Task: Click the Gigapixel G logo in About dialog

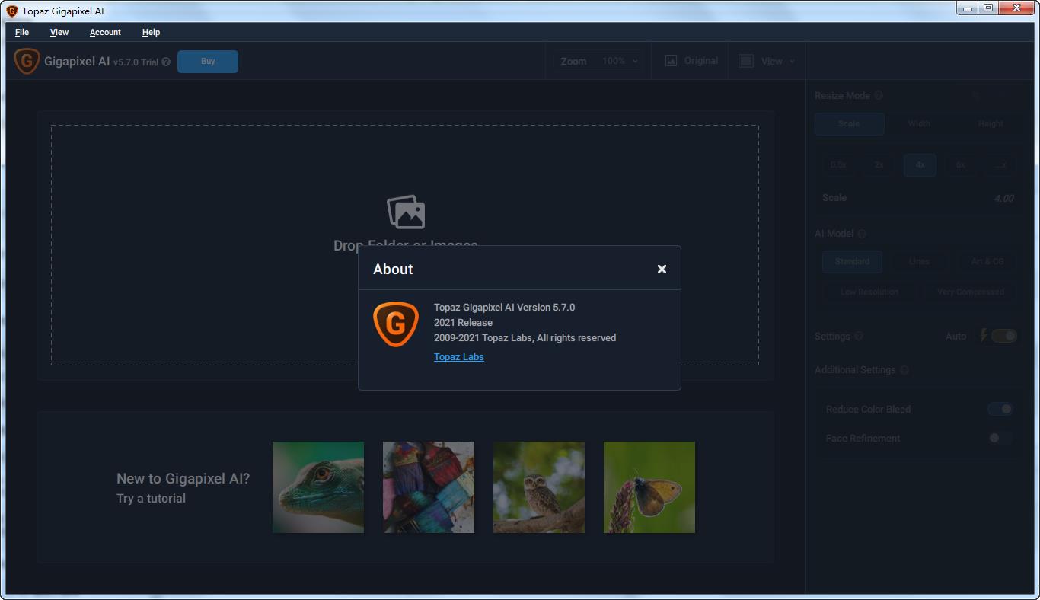Action: point(396,324)
